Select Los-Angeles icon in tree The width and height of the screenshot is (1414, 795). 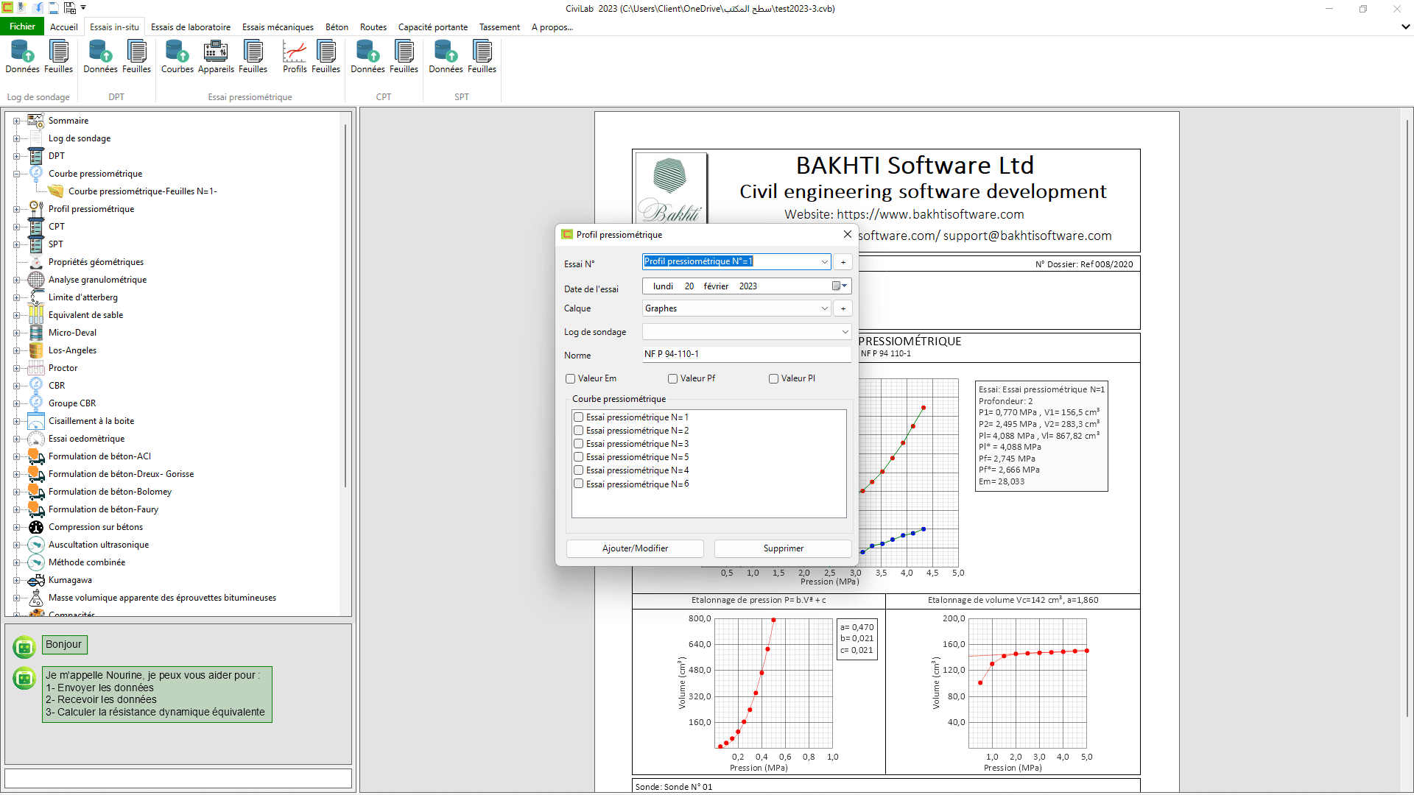(x=36, y=350)
